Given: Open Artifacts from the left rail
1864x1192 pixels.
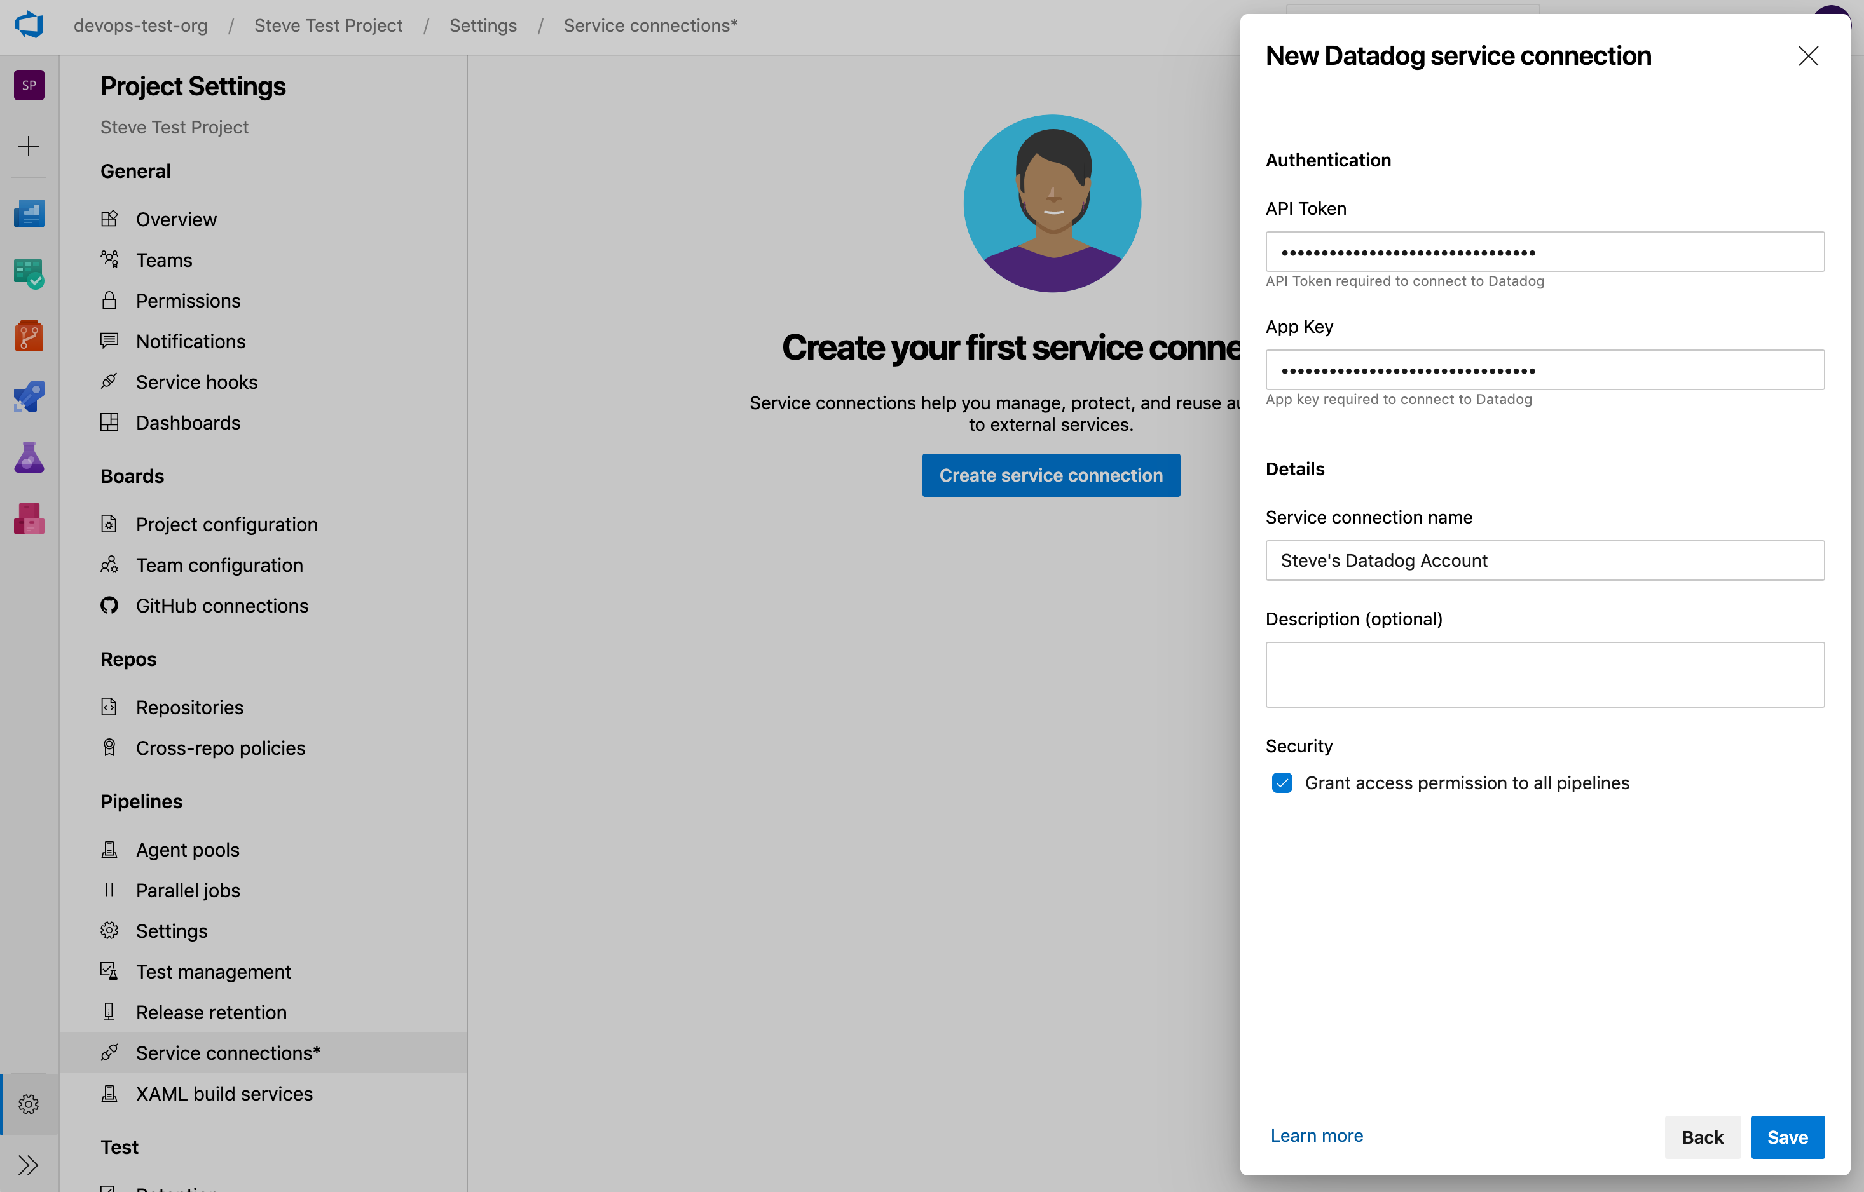Looking at the screenshot, I should [29, 517].
